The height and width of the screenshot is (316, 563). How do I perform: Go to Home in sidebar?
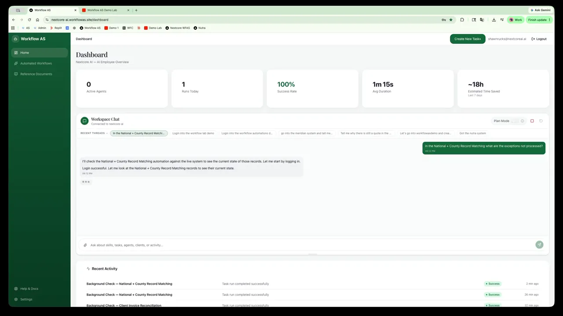coord(40,53)
